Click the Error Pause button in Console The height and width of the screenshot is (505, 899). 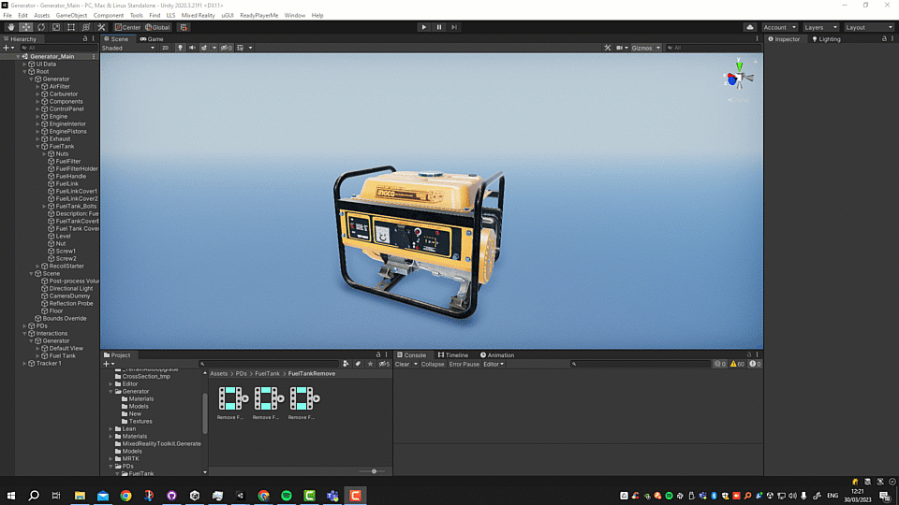tap(464, 364)
